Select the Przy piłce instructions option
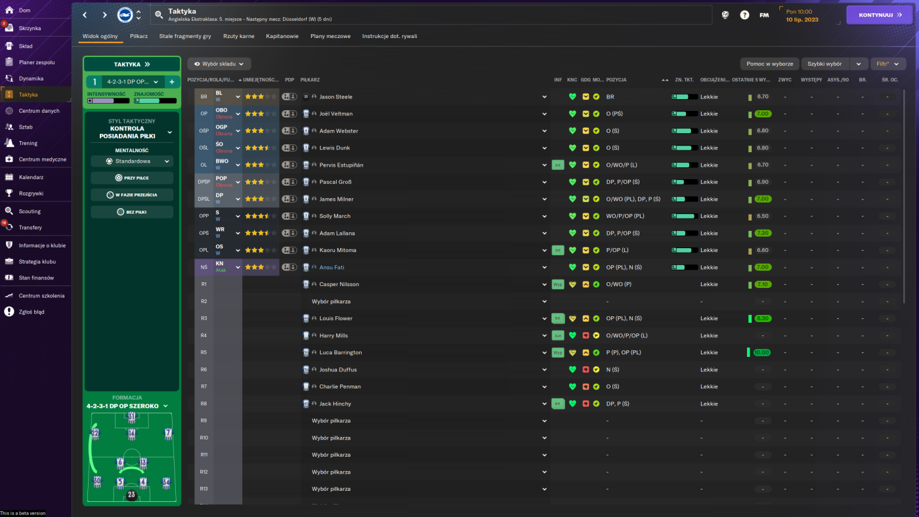The image size is (919, 517). (x=132, y=178)
